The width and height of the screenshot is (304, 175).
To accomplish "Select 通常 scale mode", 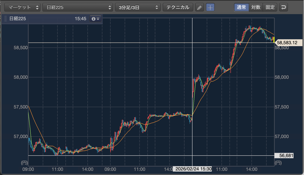I will [241, 7].
